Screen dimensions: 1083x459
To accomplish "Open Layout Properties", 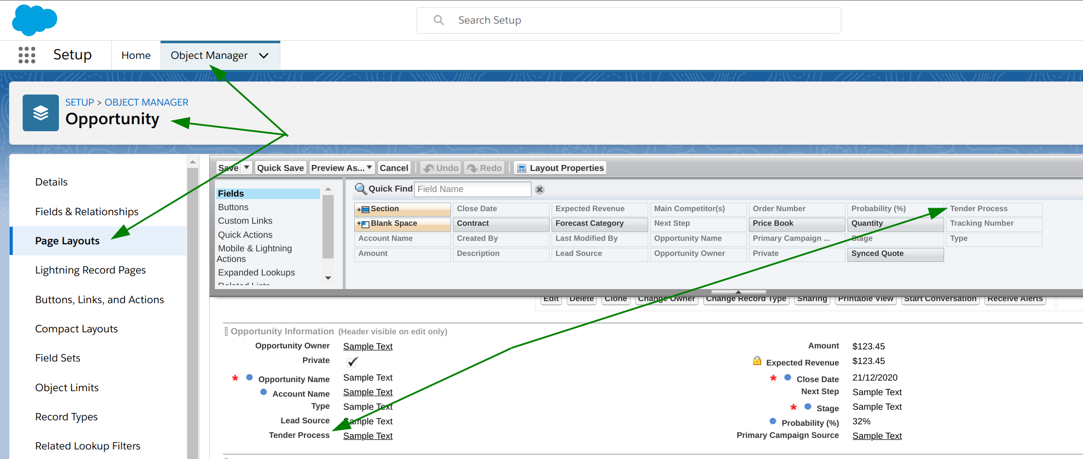I will click(x=560, y=168).
